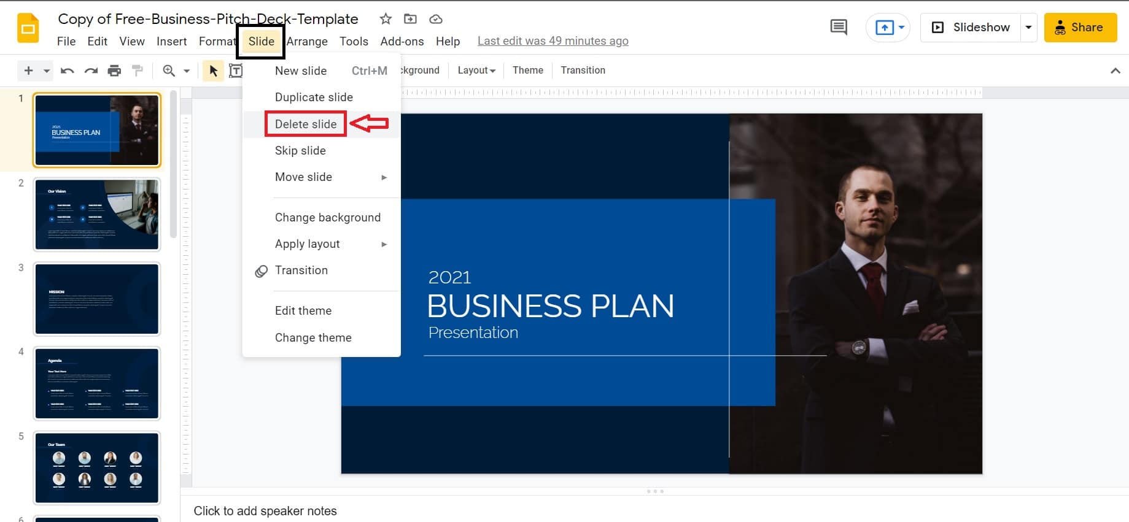Screen dimensions: 1129x522
Task: Click the undo arrow icon
Action: tap(68, 71)
